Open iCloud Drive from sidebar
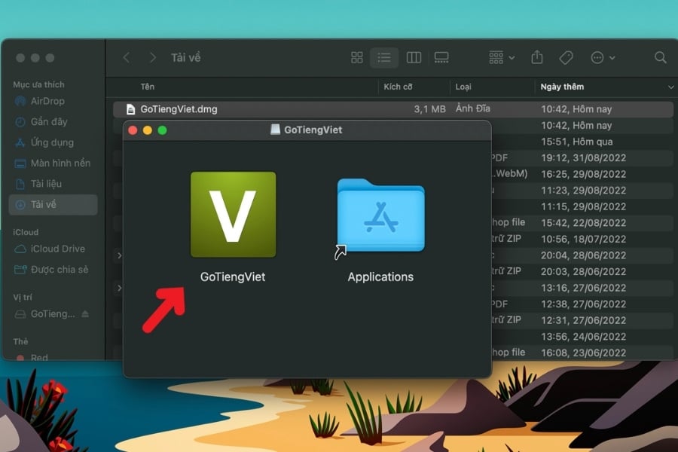 (57, 249)
